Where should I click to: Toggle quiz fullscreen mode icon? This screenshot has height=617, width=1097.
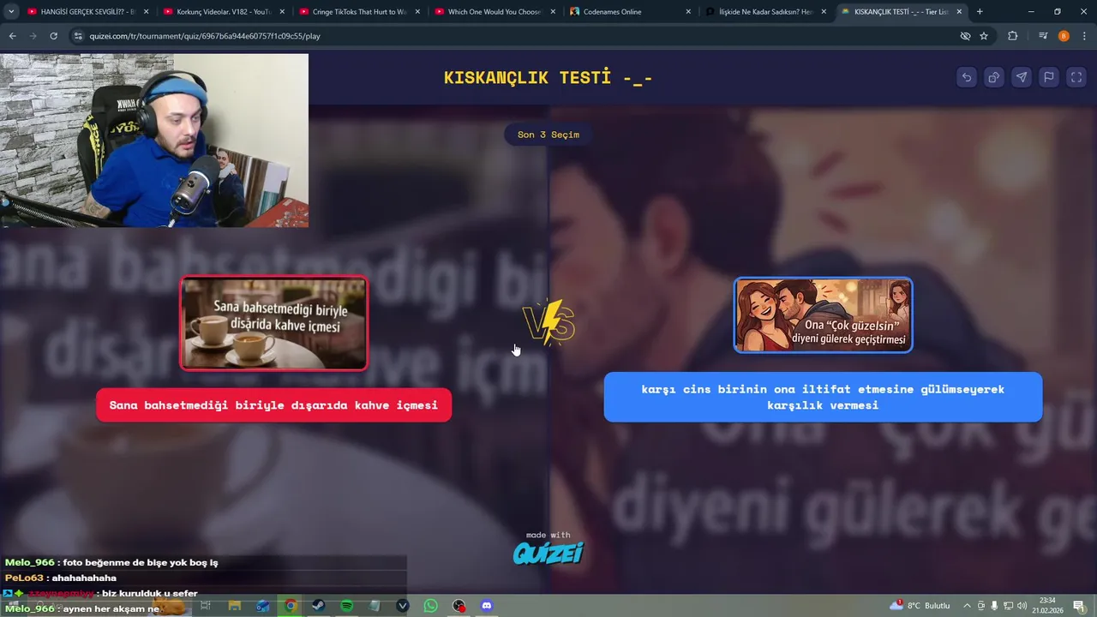coord(1076,77)
